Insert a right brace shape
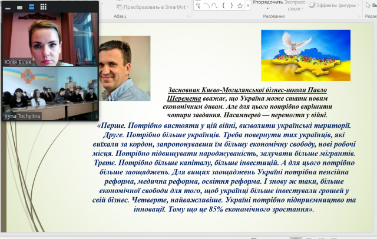Viewport: 377px width, 239px height. click(x=232, y=5)
